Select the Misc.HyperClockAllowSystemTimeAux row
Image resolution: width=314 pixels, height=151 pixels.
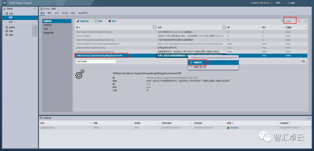coord(191,32)
